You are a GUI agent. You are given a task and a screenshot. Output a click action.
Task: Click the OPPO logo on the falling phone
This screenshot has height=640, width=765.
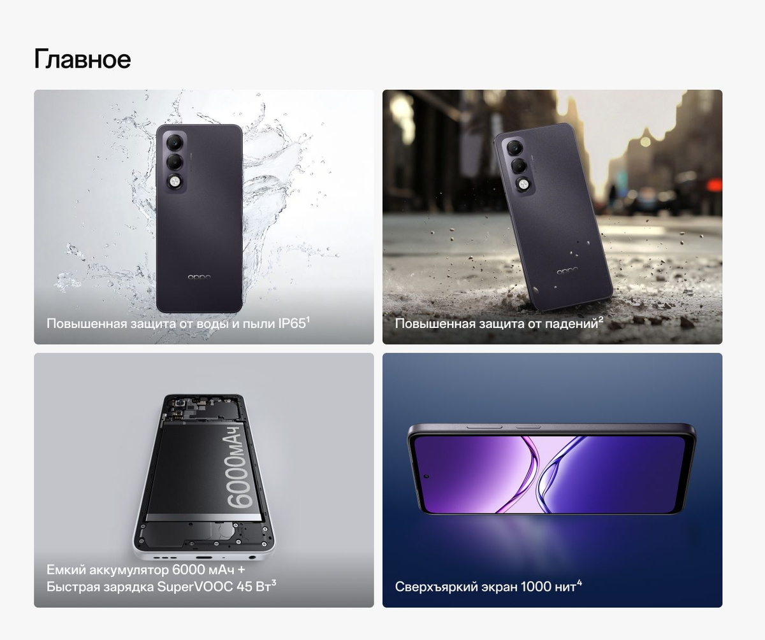(567, 271)
